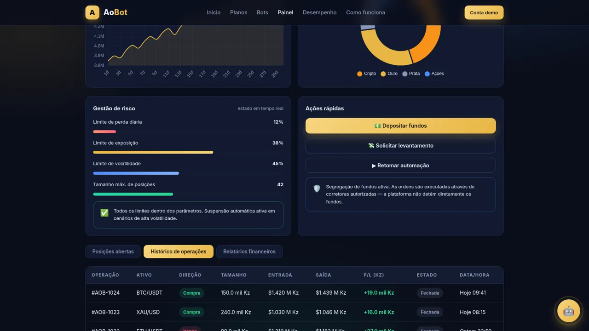This screenshot has width=589, height=331.
Task: Click the Fechada badge in the #AOB-1023 row
Action: coord(430,312)
